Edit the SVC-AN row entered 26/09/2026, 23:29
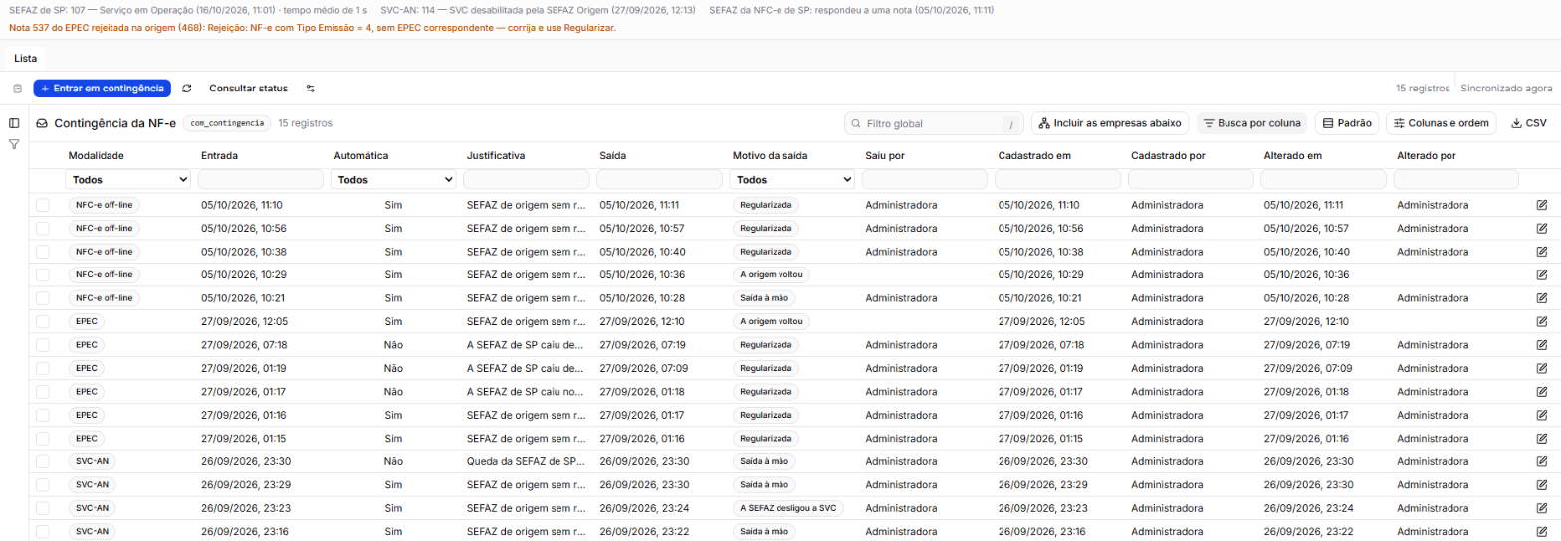This screenshot has height=541, width=1561. click(1542, 485)
